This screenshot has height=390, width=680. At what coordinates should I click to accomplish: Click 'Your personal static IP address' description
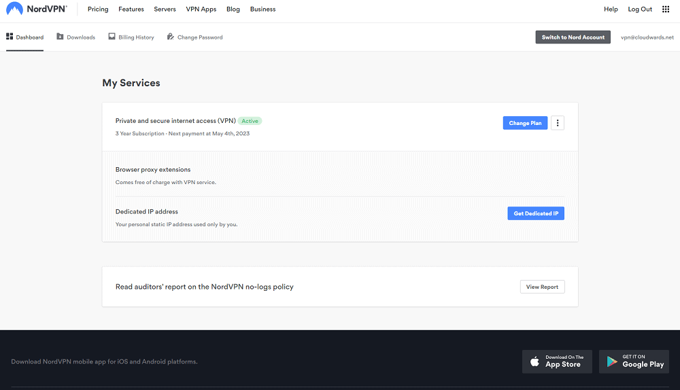click(177, 224)
